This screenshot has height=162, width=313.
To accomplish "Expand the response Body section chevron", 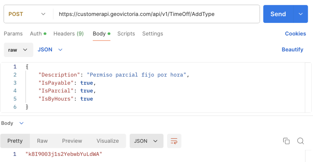I will click(x=21, y=123).
